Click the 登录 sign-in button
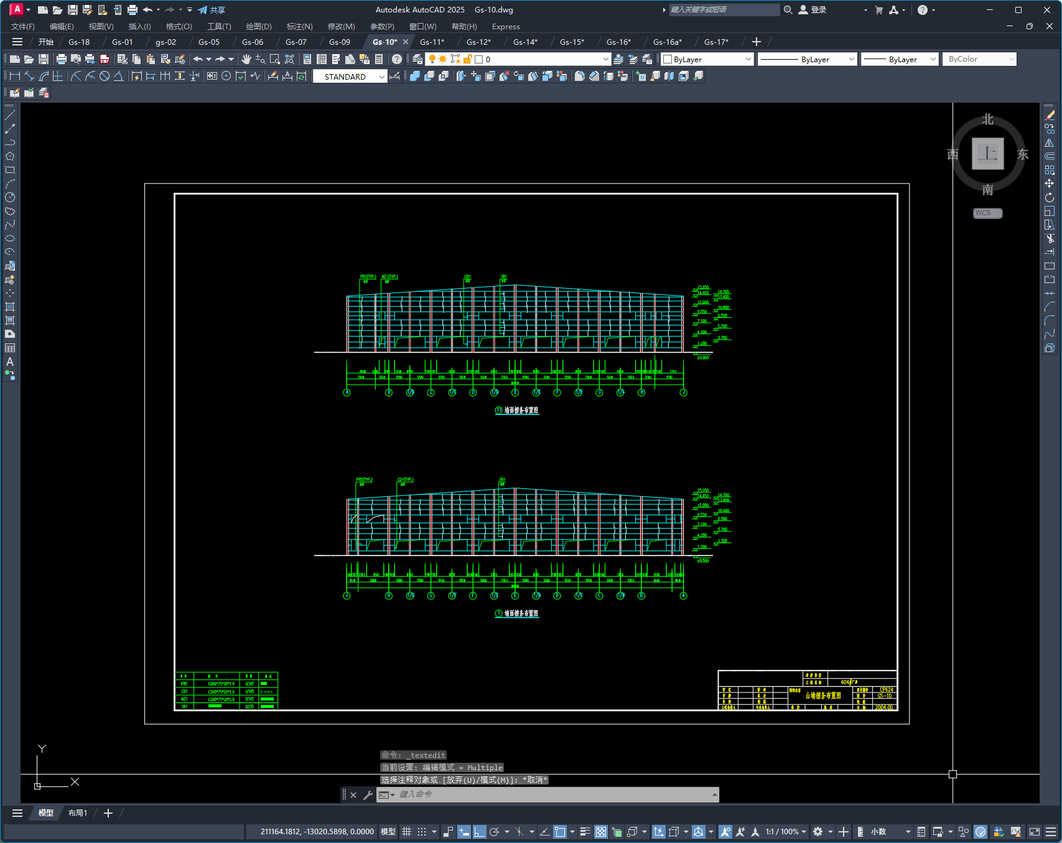The image size is (1062, 843). tap(813, 10)
